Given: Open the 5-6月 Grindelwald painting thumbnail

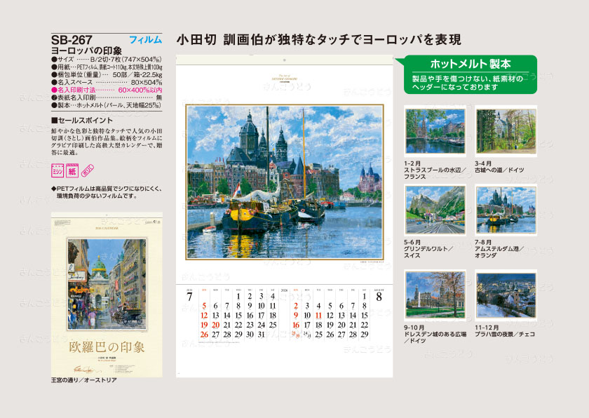Looking at the screenshot, I should click(x=435, y=210).
